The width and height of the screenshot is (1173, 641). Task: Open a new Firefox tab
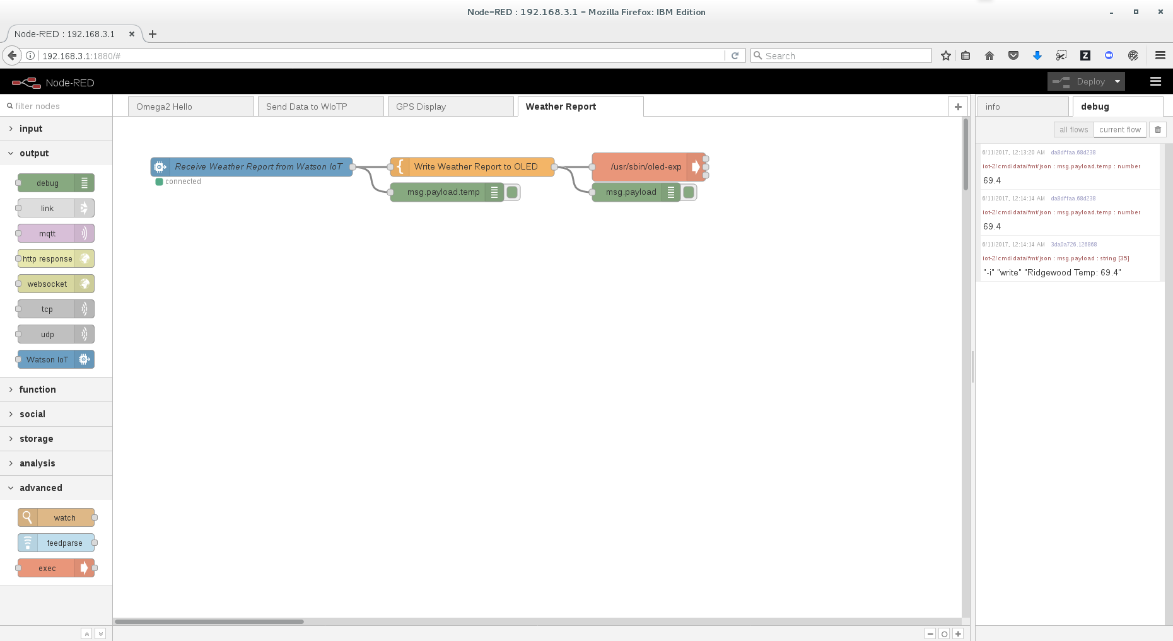pos(153,34)
